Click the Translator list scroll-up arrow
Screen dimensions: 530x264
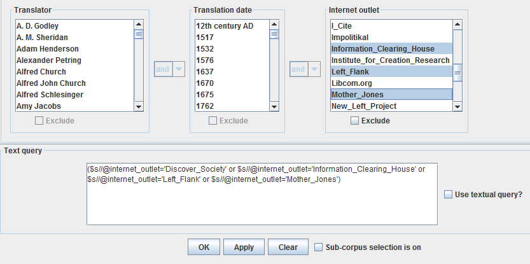coord(139,25)
